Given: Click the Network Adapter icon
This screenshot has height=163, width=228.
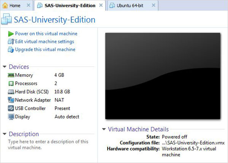Looking at the screenshot, I should 11,100.
